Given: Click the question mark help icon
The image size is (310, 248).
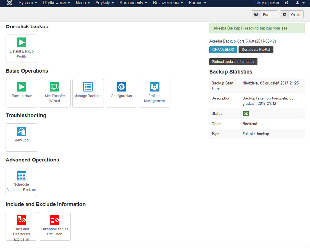Looking at the screenshot, I should pyautogui.click(x=256, y=15).
